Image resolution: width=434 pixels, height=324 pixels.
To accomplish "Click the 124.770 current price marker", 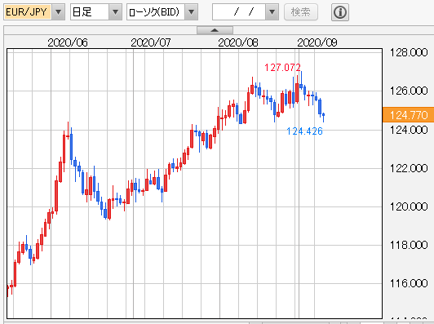I will click(409, 114).
